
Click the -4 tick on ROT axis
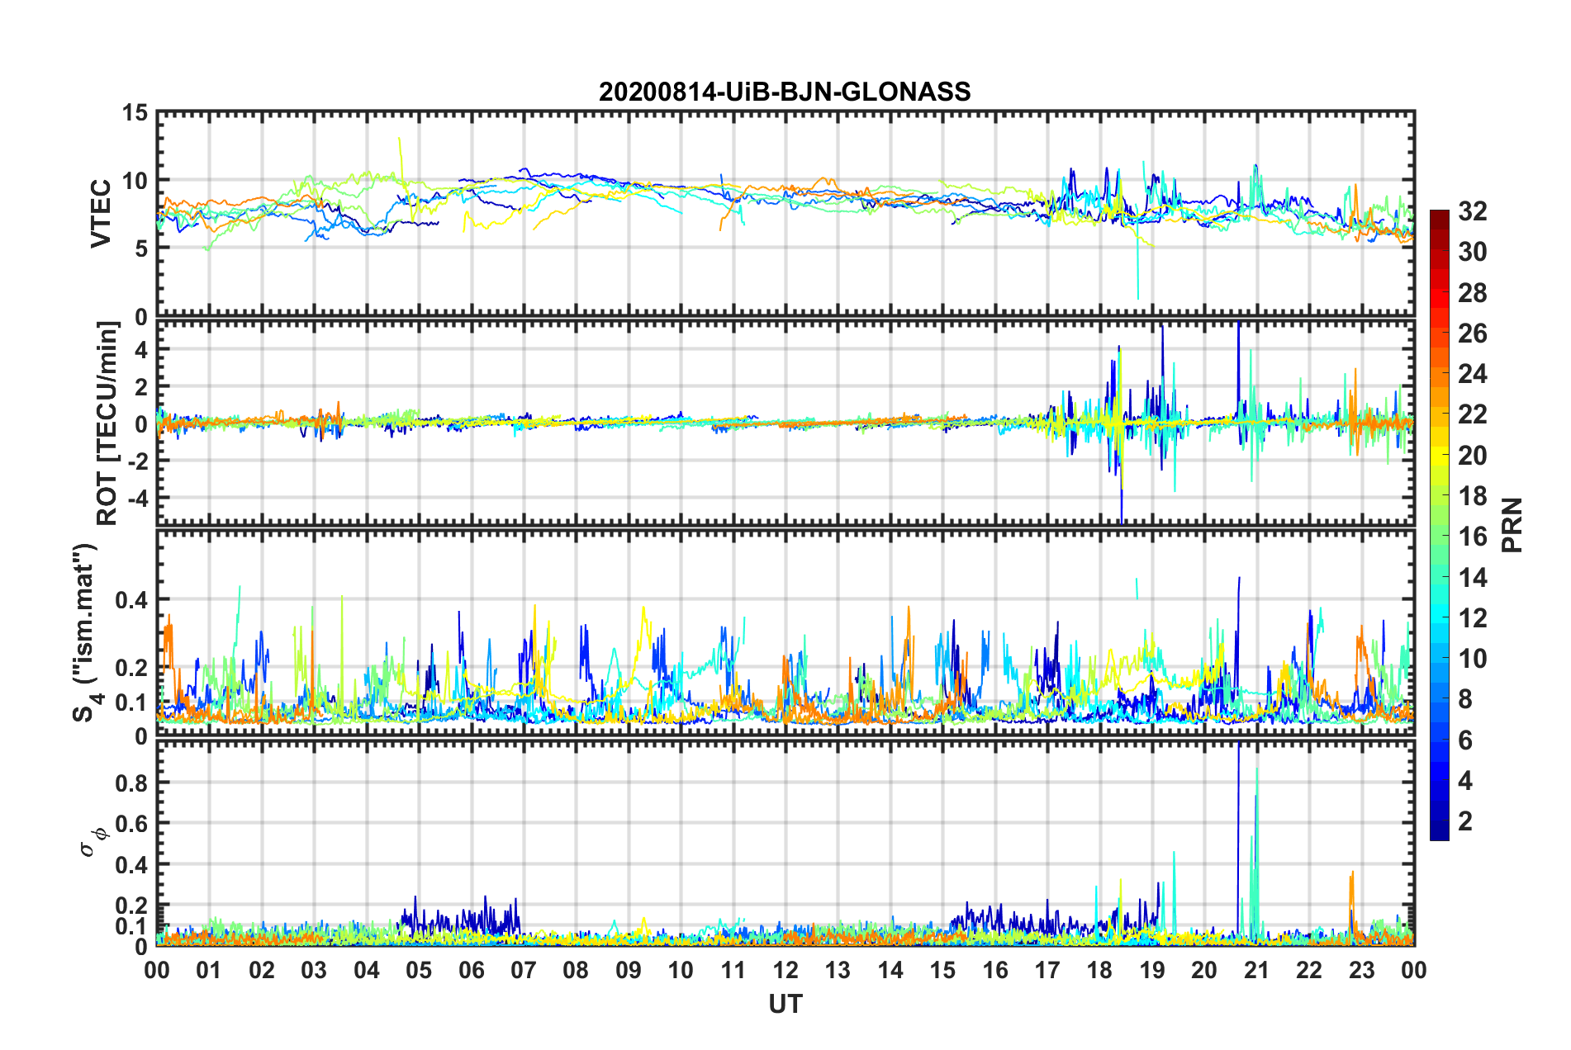tap(137, 498)
